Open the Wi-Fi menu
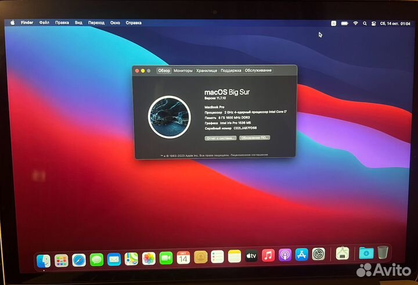 click(x=355, y=23)
